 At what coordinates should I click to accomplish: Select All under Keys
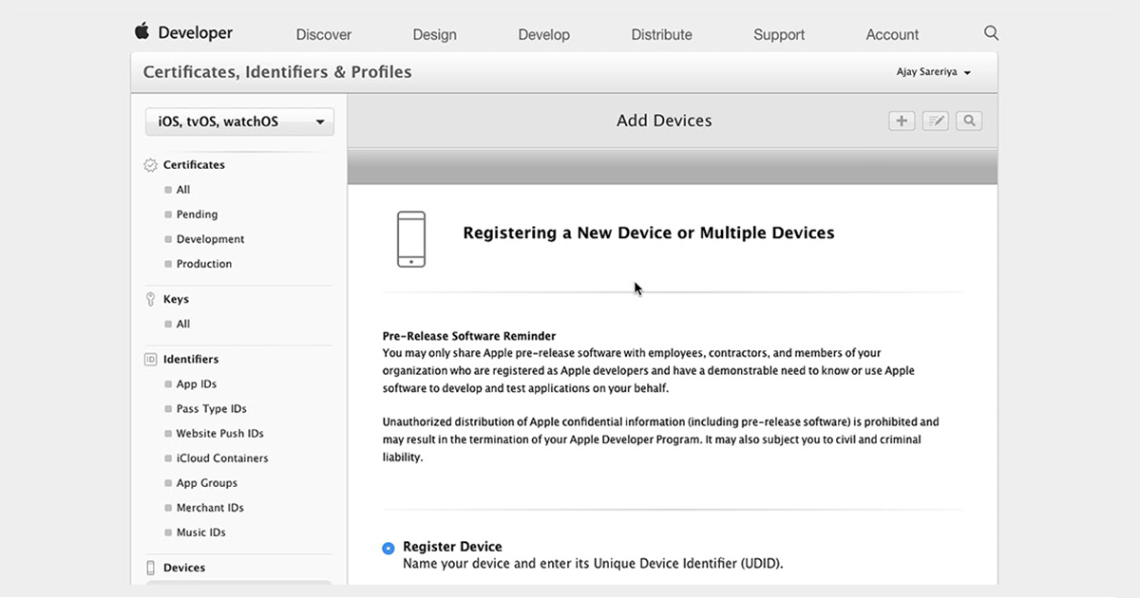(183, 324)
